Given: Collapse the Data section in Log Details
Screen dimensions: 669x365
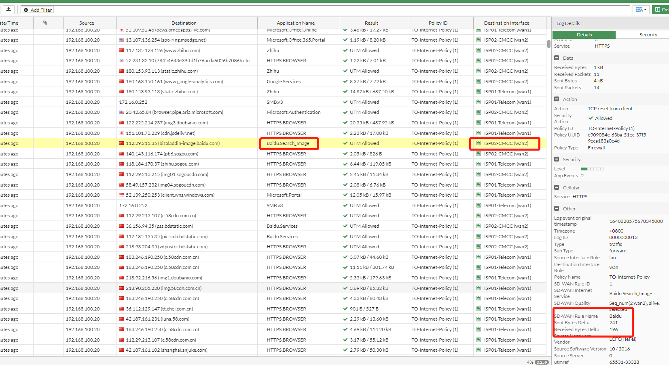Looking at the screenshot, I should pos(557,58).
